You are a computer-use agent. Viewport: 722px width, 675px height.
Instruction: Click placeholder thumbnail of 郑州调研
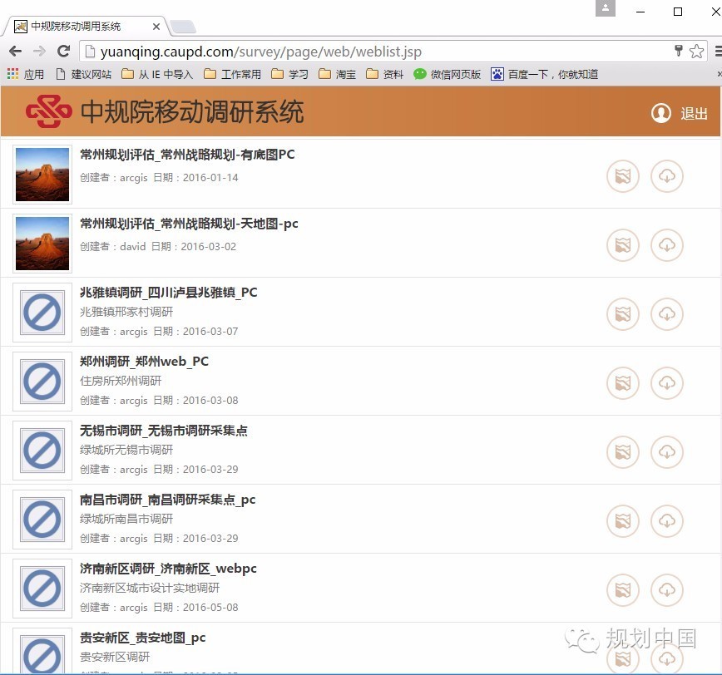tap(42, 382)
